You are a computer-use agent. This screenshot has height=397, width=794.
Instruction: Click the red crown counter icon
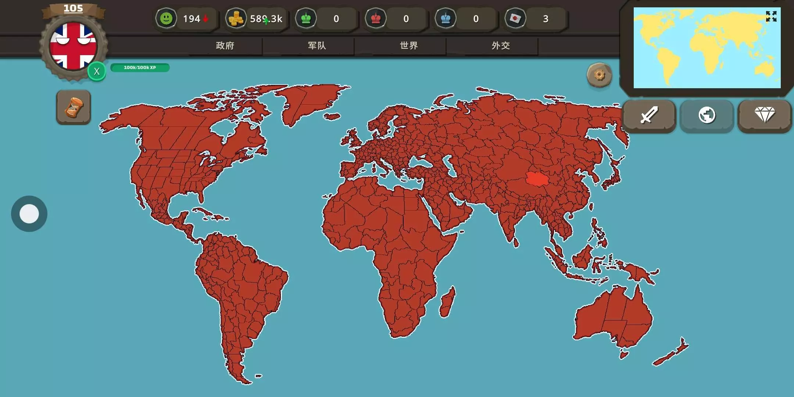(x=376, y=18)
